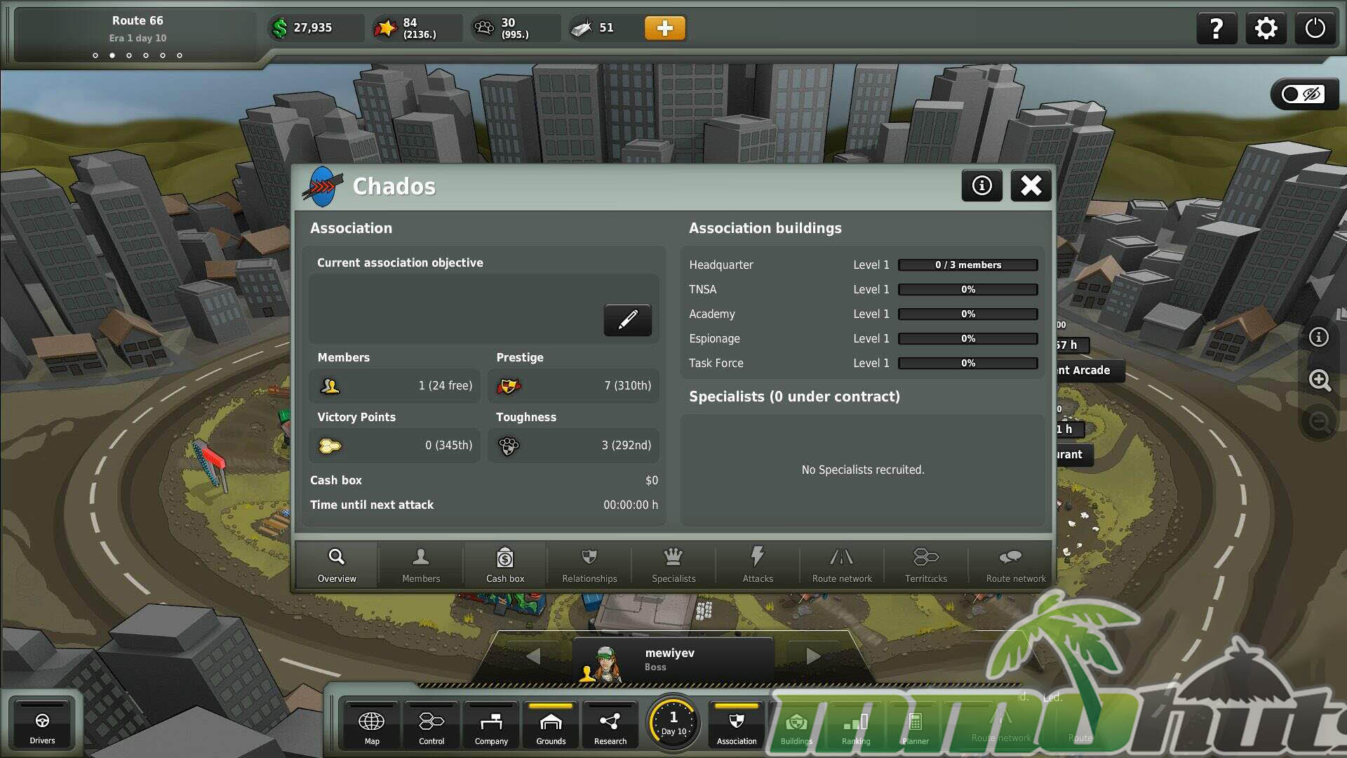The height and width of the screenshot is (758, 1347).
Task: Open the help question mark menu
Action: [1216, 29]
